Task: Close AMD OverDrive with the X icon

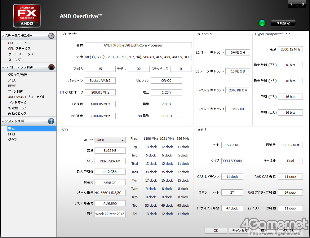Action: click(x=303, y=4)
